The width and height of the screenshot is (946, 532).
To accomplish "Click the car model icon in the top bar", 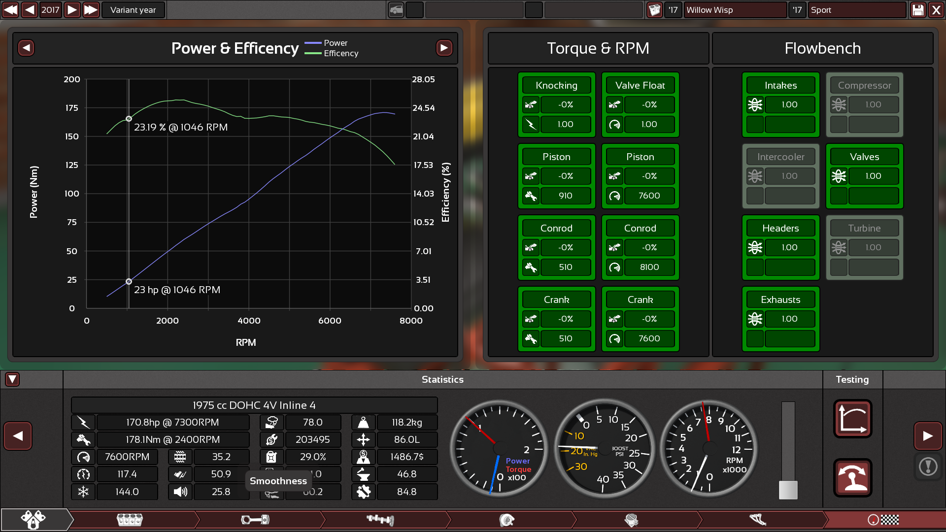I will pyautogui.click(x=396, y=10).
